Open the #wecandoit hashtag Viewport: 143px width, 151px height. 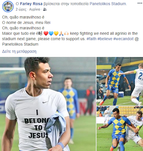point(123,39)
